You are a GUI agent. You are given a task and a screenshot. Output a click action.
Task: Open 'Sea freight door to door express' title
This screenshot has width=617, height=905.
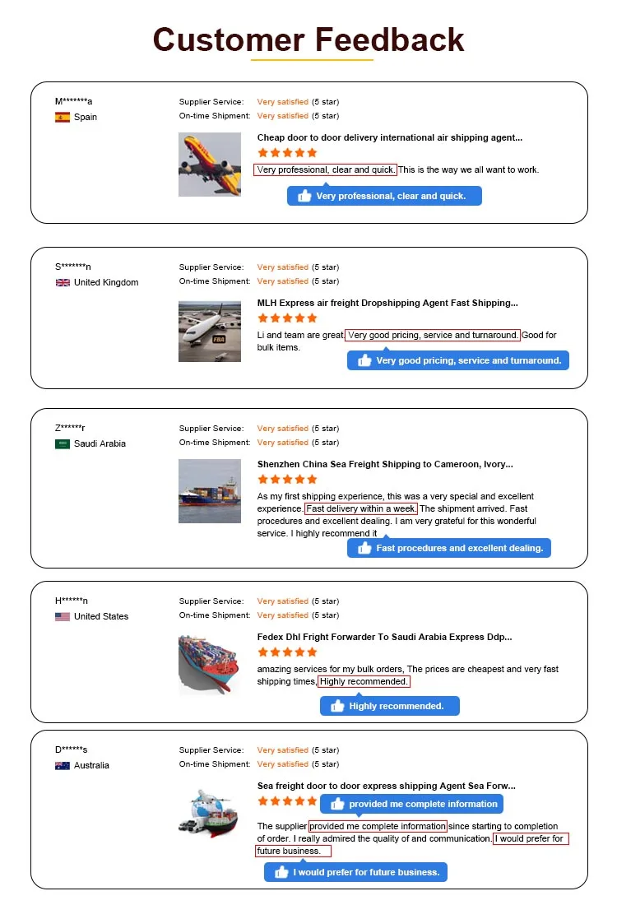[386, 786]
